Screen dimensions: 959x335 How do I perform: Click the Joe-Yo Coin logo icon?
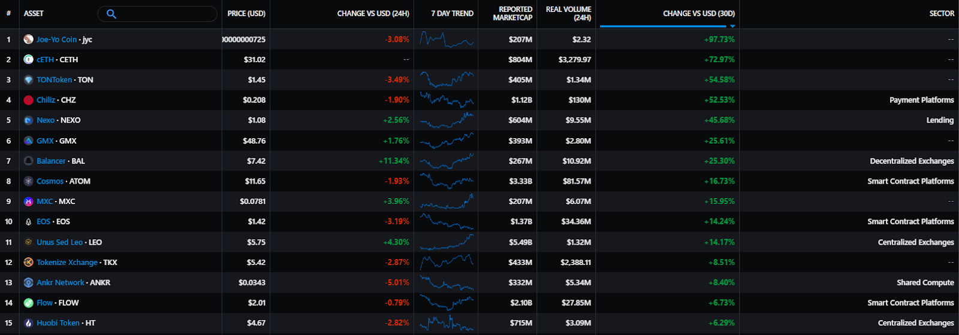point(28,39)
